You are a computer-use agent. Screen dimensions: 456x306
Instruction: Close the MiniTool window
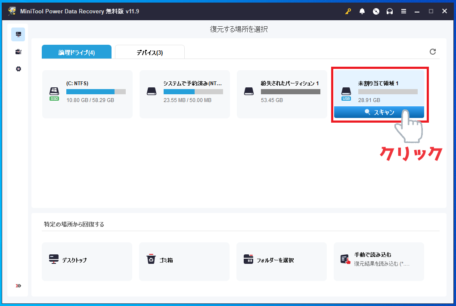[x=444, y=11]
